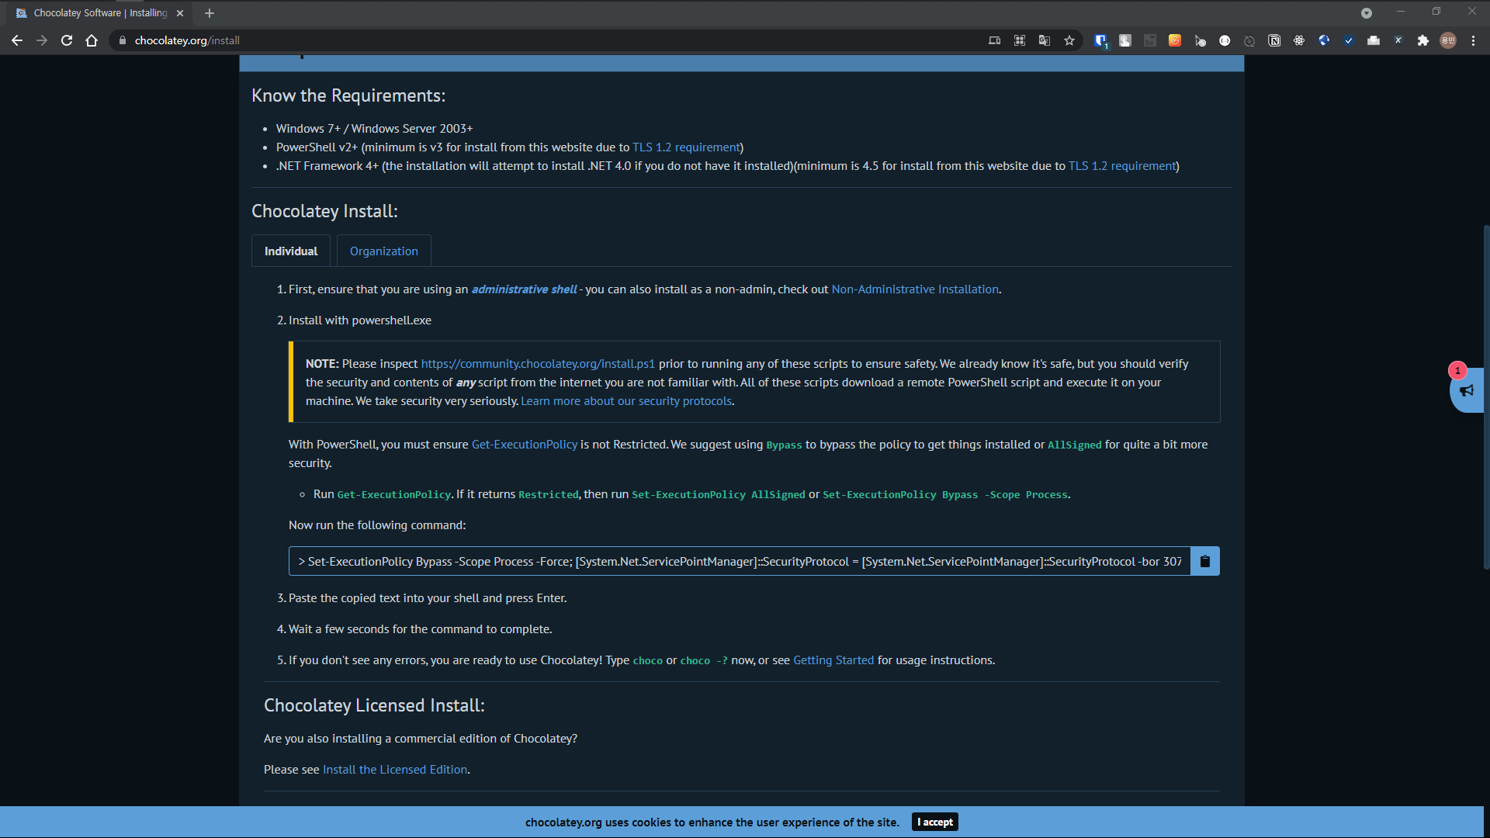This screenshot has height=838, width=1490.
Task: Open Non-Administrative Installation link
Action: tap(915, 289)
